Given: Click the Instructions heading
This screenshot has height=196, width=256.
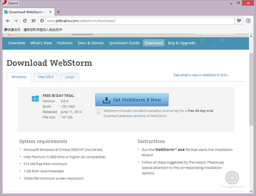Looking at the screenshot, I should tap(151, 141).
